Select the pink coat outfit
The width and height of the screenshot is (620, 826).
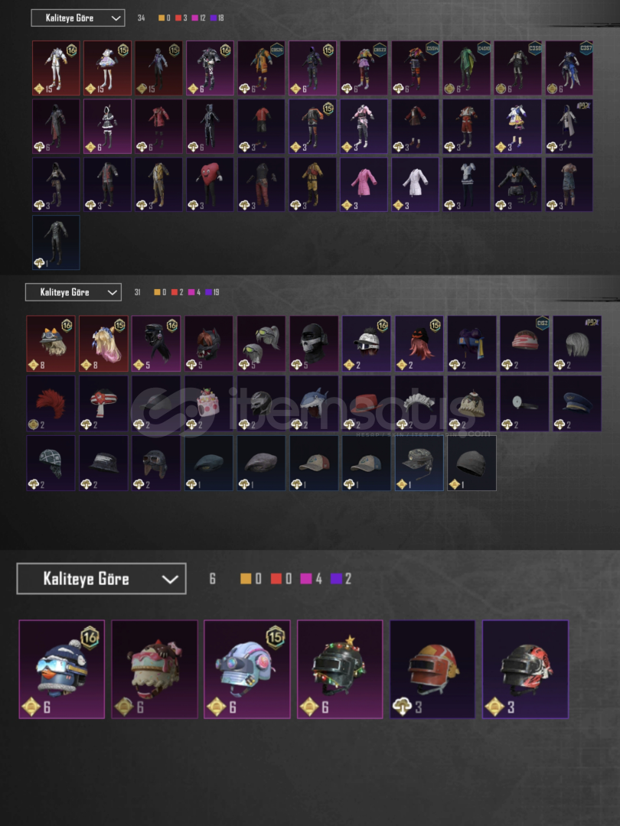click(x=364, y=184)
